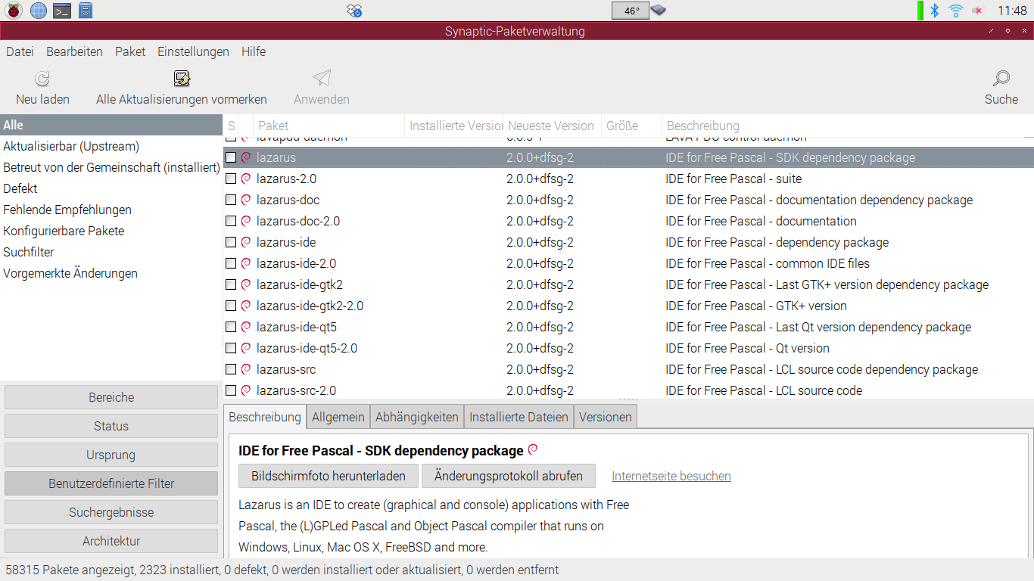Screen dimensions: 1034x581
Task: Toggle the lazarus-ide-qt5-2.0 package checkbox
Action: pyautogui.click(x=231, y=348)
